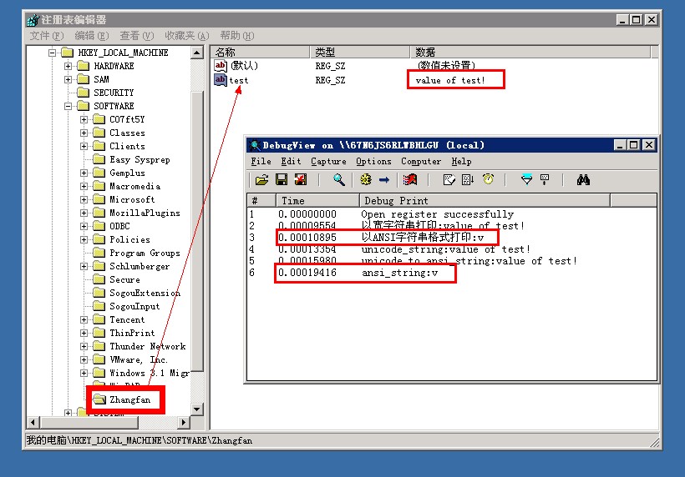The image size is (685, 477).
Task: Click the tree horizontal scroll left arrow
Action: [x=33, y=422]
